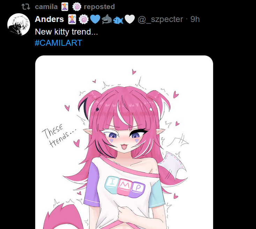Click the blue fish emoji in the name
The image size is (256, 229).
[x=118, y=20]
